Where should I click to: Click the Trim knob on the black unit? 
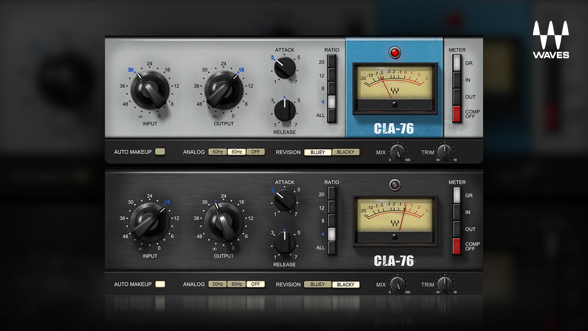pos(445,284)
